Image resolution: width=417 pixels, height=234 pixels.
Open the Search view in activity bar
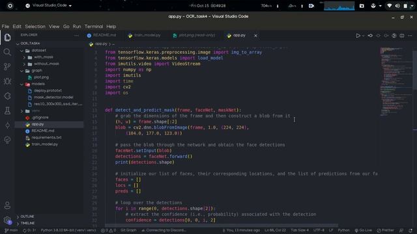click(7, 52)
